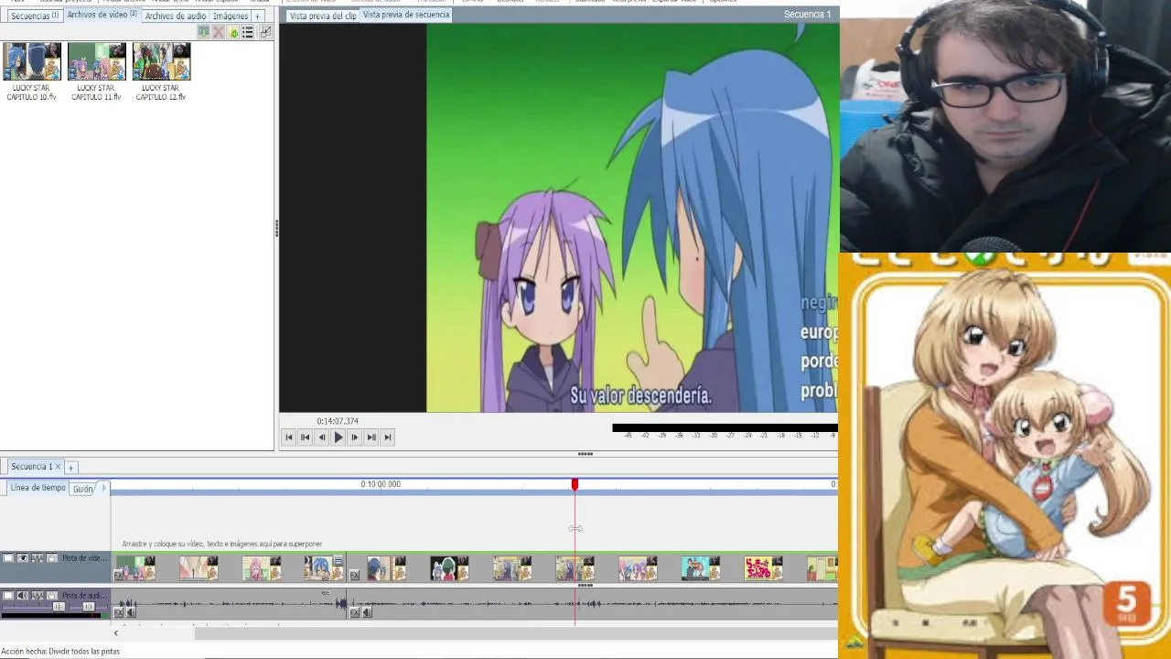Select the pink title card clip on timeline

coord(763,568)
